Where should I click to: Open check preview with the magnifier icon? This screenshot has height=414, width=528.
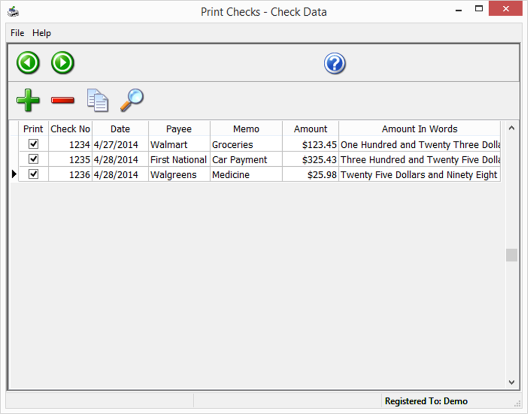pos(131,100)
